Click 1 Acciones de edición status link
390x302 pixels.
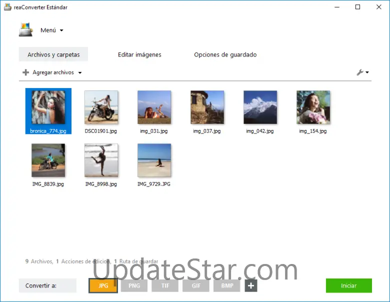pos(83,261)
